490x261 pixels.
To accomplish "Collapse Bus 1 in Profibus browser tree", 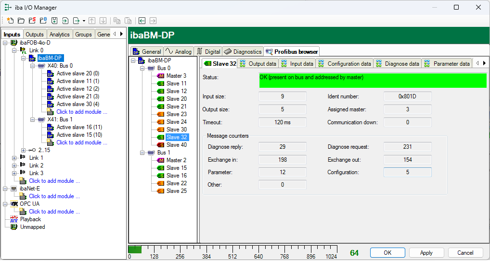I will click(x=142, y=153).
